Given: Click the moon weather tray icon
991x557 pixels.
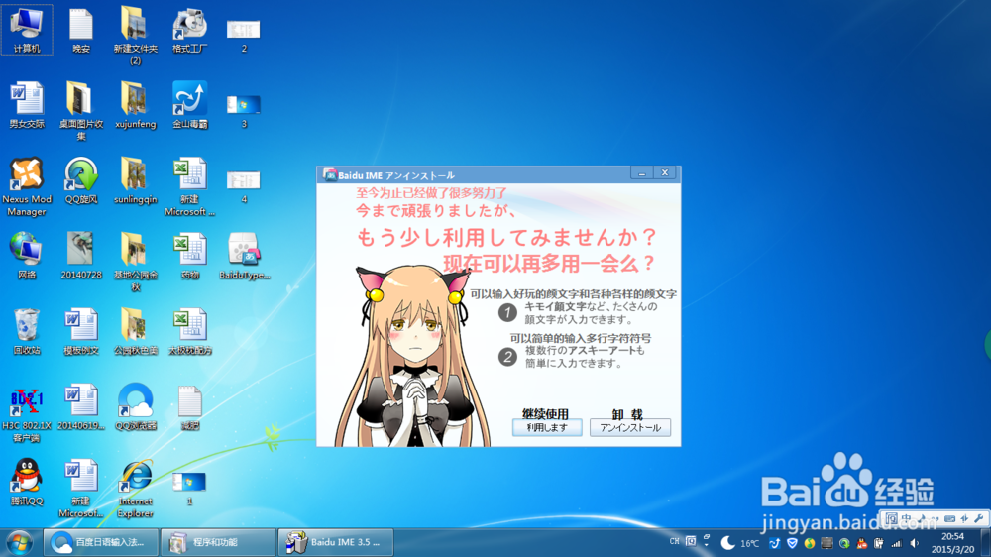Looking at the screenshot, I should click(x=727, y=543).
